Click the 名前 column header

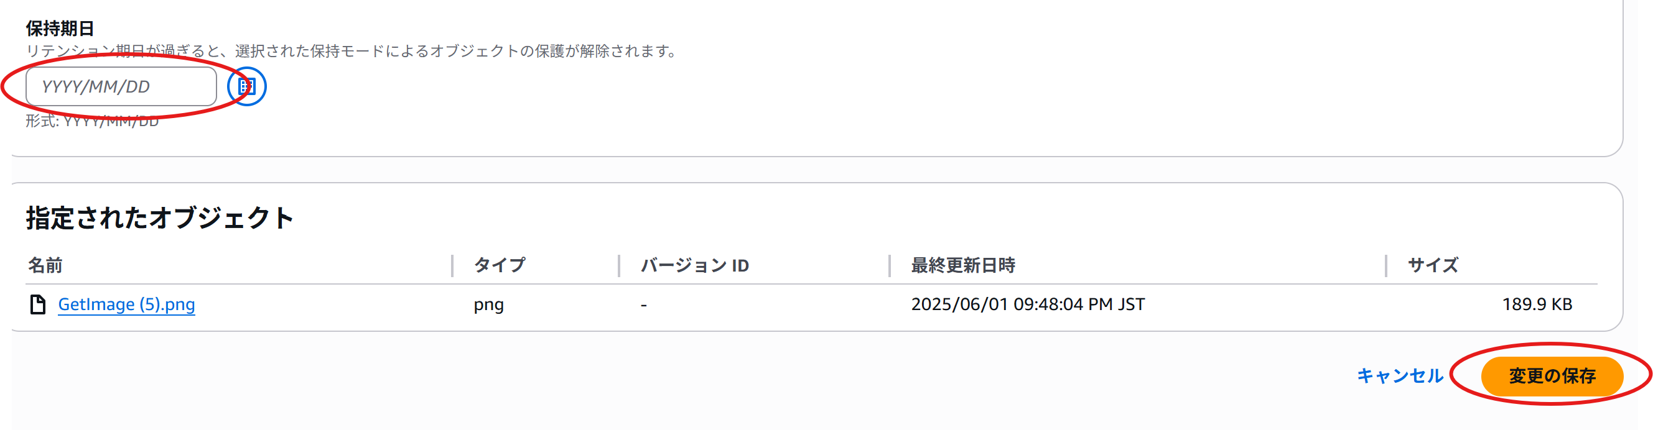45,265
